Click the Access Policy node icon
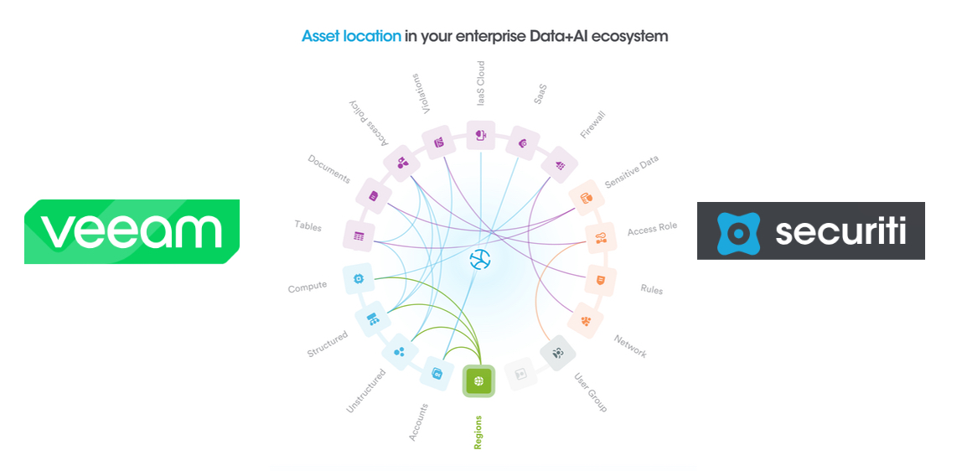This screenshot has width=962, height=471. [x=402, y=163]
